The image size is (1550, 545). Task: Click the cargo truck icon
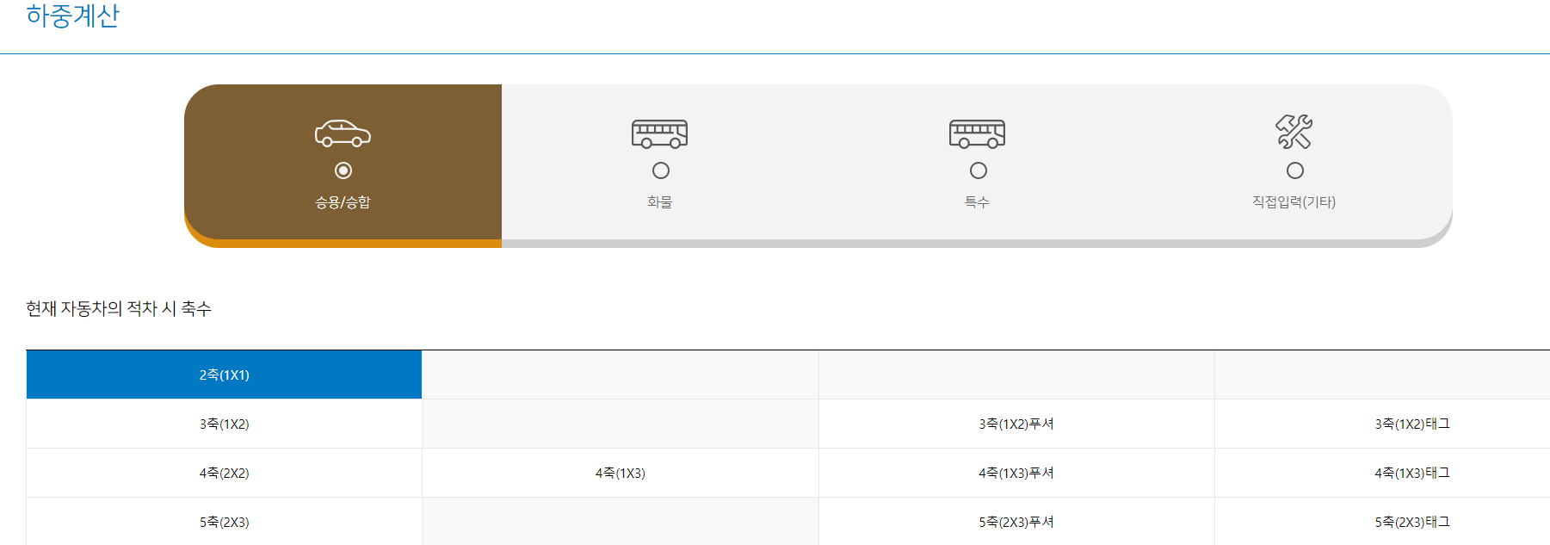pyautogui.click(x=659, y=133)
